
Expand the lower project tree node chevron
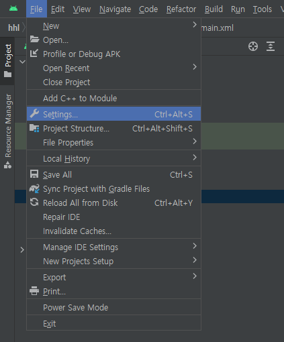22,250
